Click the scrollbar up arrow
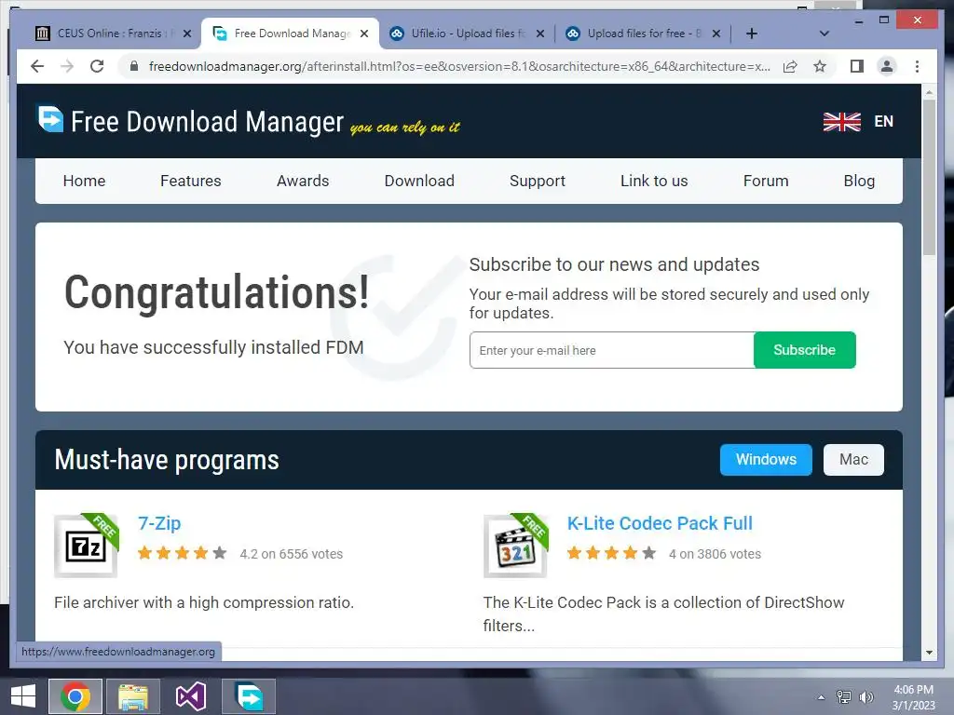Screen dimensions: 954x715 coord(929,92)
